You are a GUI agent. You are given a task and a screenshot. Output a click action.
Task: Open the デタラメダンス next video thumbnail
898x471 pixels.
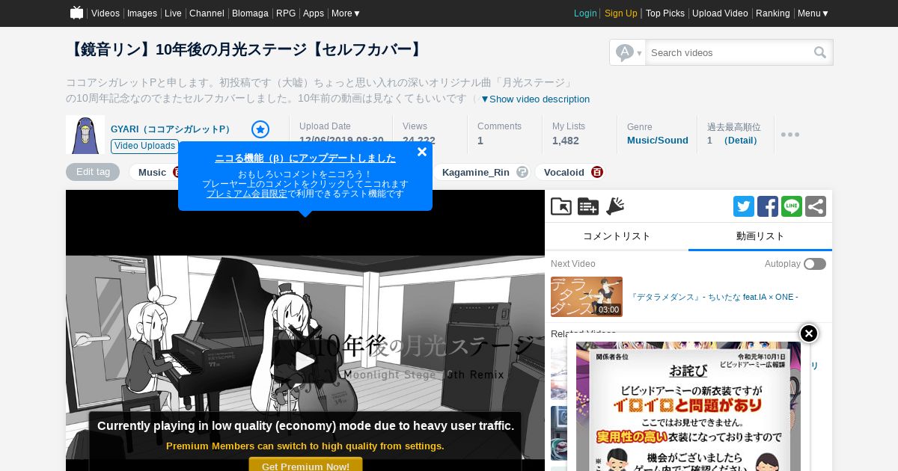point(587,297)
